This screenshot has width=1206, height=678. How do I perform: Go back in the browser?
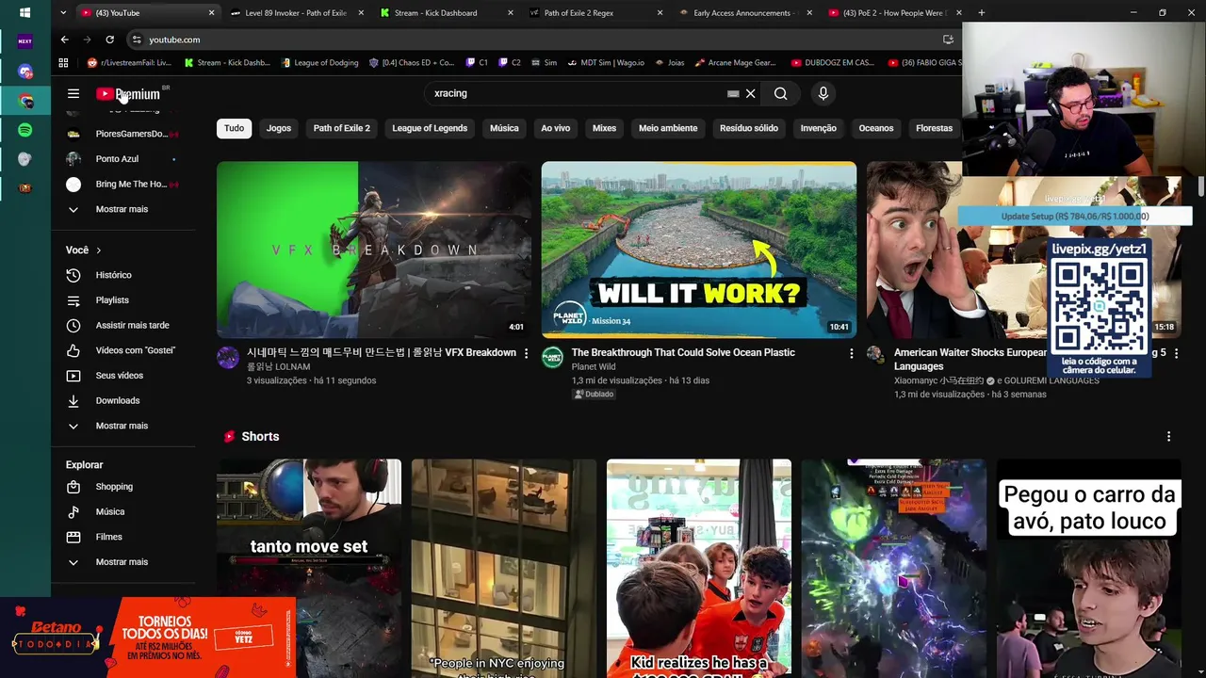(64, 40)
